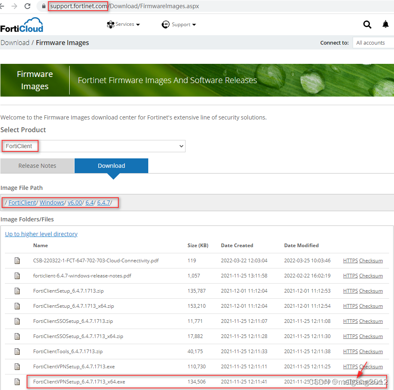Click the Services flower icon
394x390 pixels.
click(x=111, y=25)
